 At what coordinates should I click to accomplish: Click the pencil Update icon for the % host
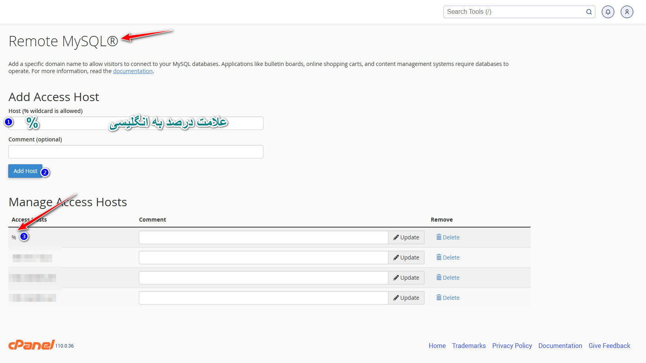396,237
